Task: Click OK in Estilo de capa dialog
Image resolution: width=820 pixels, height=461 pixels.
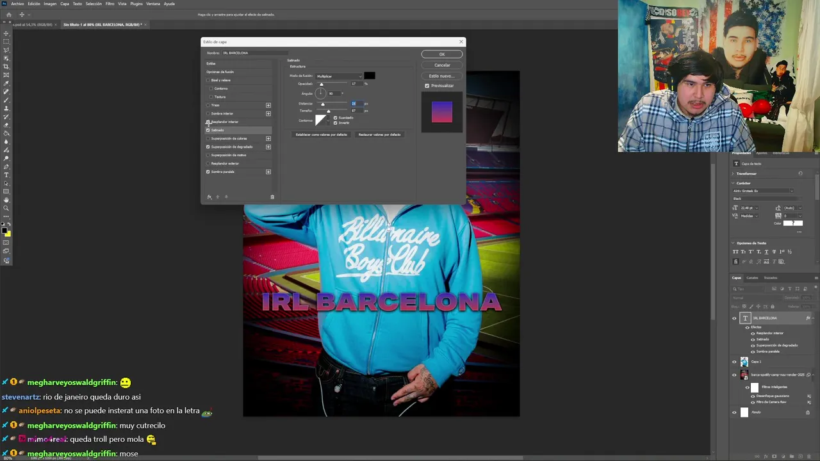Action: 441,54
